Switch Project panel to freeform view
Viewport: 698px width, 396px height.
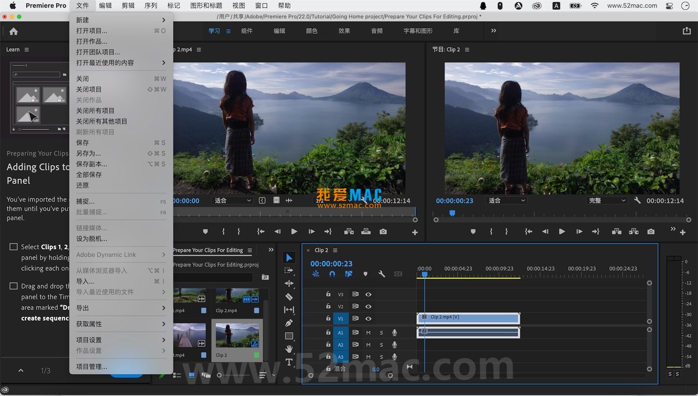[x=206, y=375]
